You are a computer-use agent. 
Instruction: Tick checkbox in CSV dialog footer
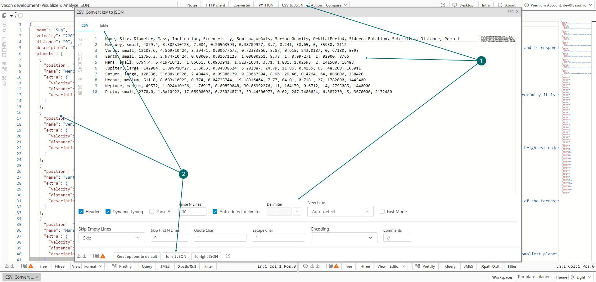pyautogui.click(x=92, y=256)
